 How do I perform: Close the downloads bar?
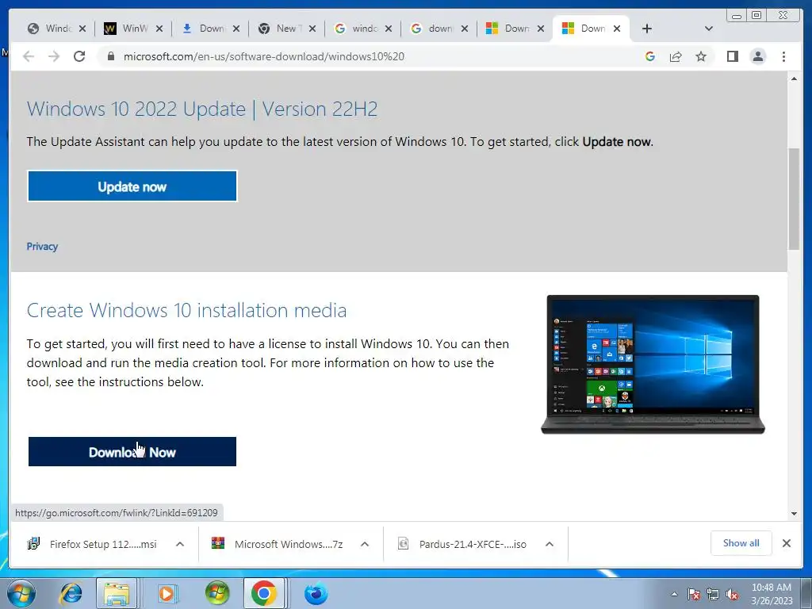click(x=786, y=543)
